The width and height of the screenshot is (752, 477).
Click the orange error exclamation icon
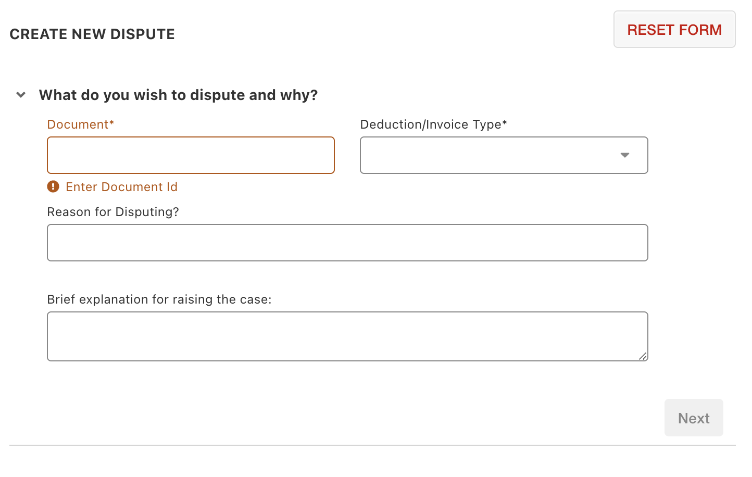pyautogui.click(x=53, y=186)
